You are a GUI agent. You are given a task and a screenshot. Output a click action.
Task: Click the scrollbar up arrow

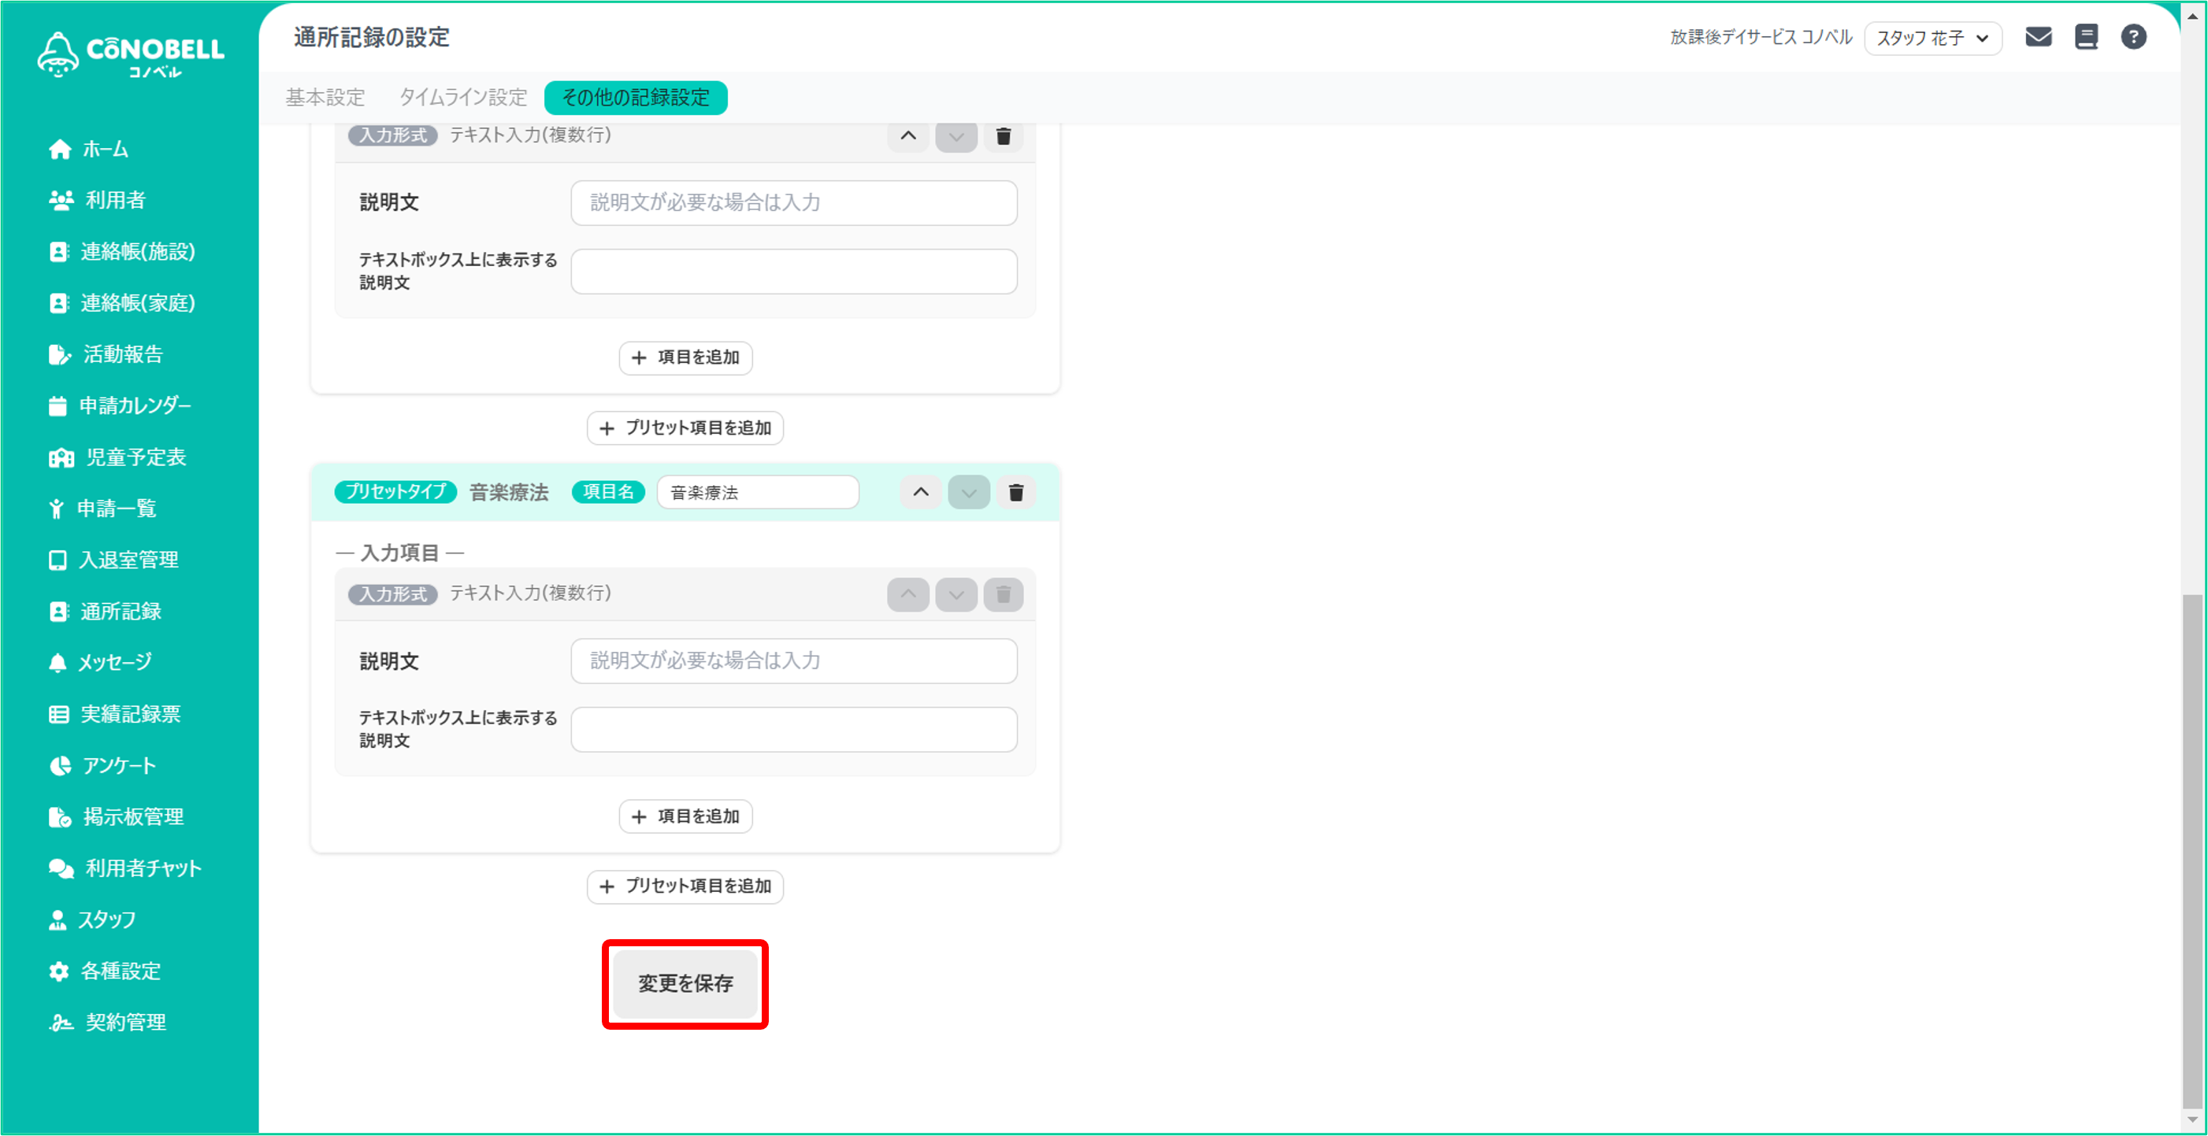click(2194, 16)
